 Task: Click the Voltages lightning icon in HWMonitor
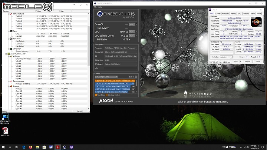click(x=11, y=56)
